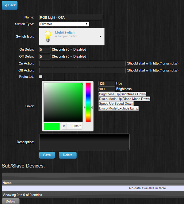Click the Name input field

point(71,17)
